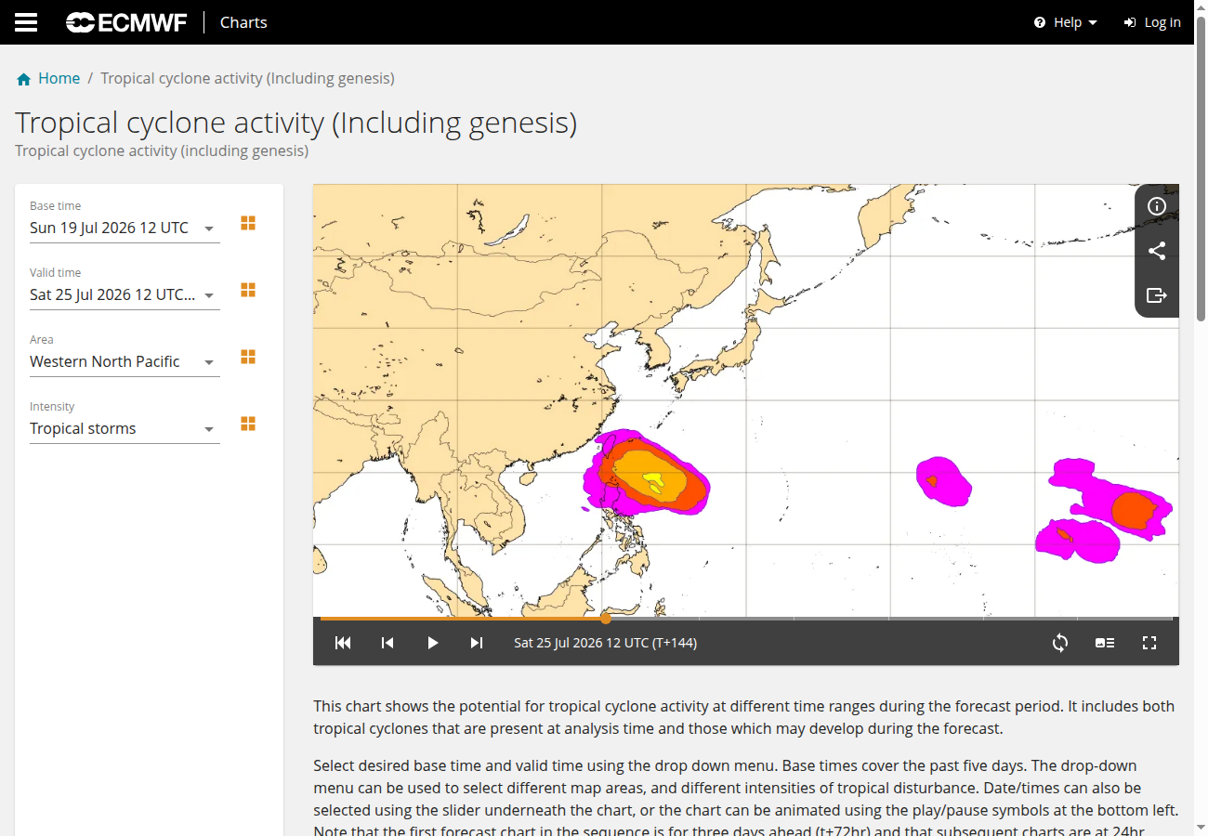Image resolution: width=1208 pixels, height=836 pixels.
Task: Expand the Intensity Tropical storms dropdown
Action: point(125,428)
